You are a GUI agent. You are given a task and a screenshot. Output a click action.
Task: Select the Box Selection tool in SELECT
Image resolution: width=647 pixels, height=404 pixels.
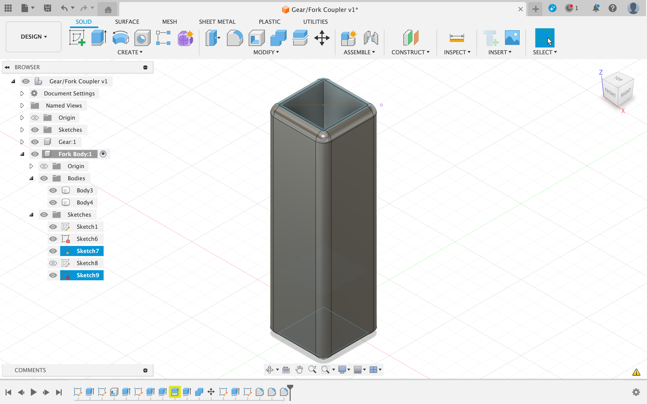[545, 38]
